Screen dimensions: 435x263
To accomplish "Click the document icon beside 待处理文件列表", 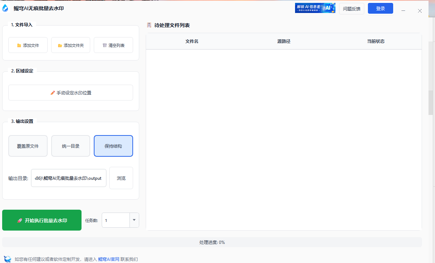I will pyautogui.click(x=149, y=25).
